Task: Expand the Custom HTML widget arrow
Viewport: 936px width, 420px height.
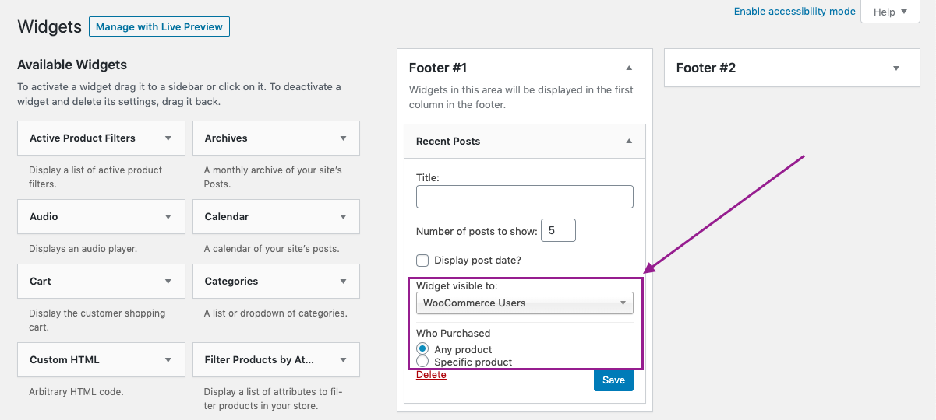Action: [x=168, y=360]
